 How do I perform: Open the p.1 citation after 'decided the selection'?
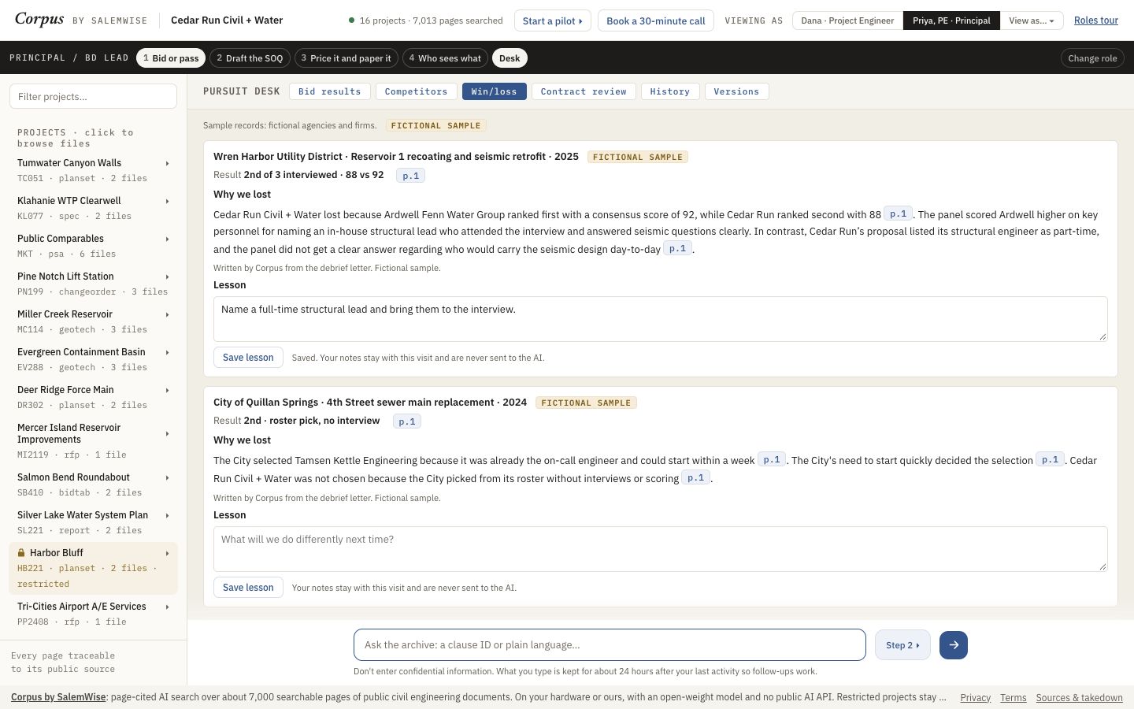pos(1050,459)
